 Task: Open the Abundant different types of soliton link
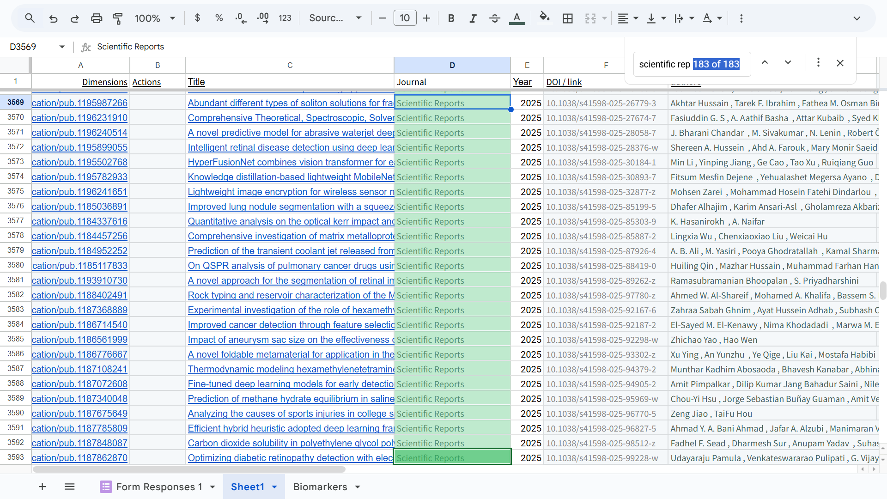pyautogui.click(x=290, y=103)
